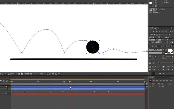Open the font family dropdown
Viewport: 174px width, 109px height.
[156, 50]
